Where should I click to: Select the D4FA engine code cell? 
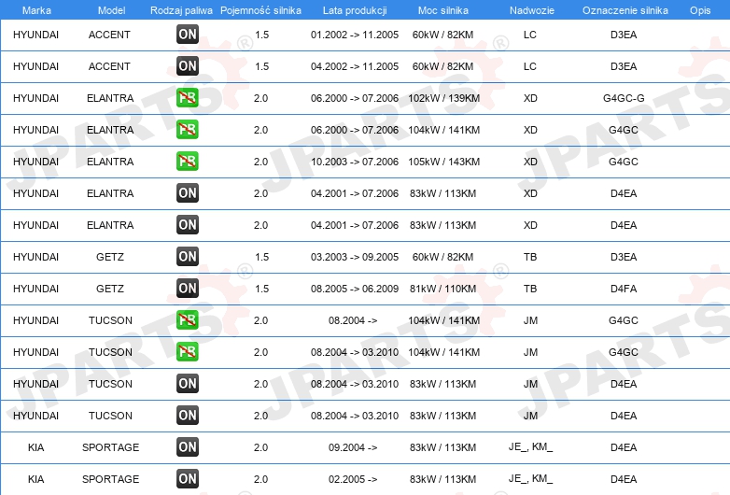624,289
